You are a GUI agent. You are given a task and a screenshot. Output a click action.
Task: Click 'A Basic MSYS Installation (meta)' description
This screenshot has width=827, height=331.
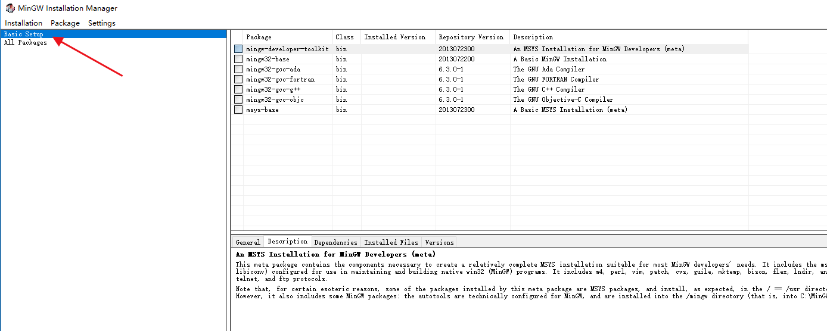(570, 110)
